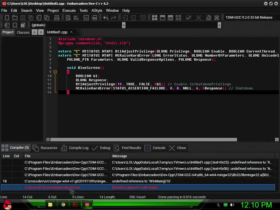Open the Tools menu

pyautogui.click(x=84, y=11)
